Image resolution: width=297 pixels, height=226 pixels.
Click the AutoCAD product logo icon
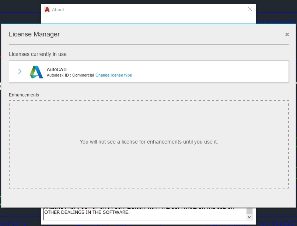coord(36,72)
